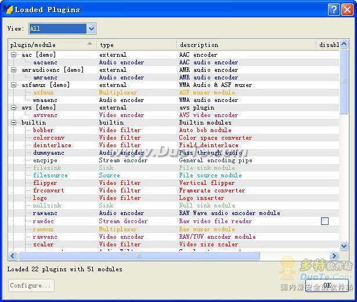Select the rawaenc module row
The height and width of the screenshot is (302, 357).
pos(174,213)
